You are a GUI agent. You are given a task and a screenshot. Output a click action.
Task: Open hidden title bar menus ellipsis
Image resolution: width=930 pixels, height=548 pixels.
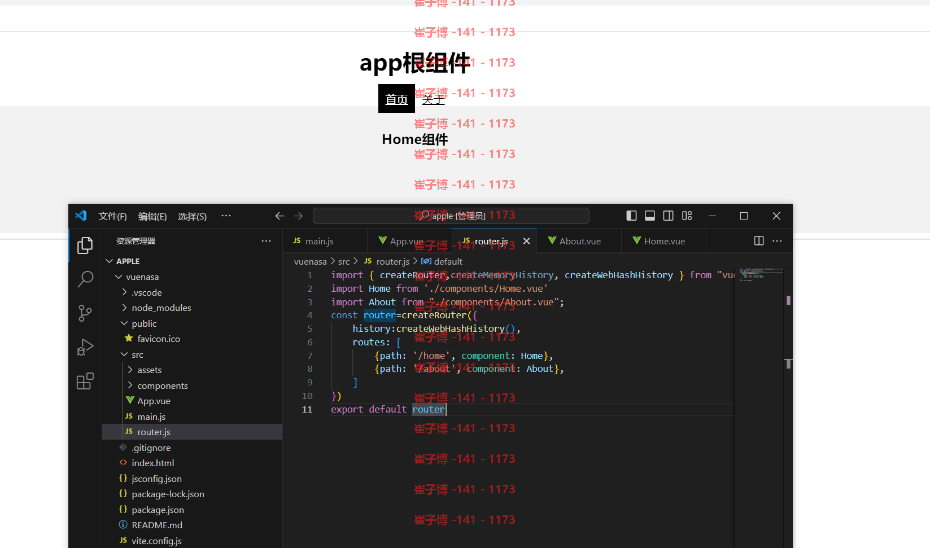click(226, 216)
